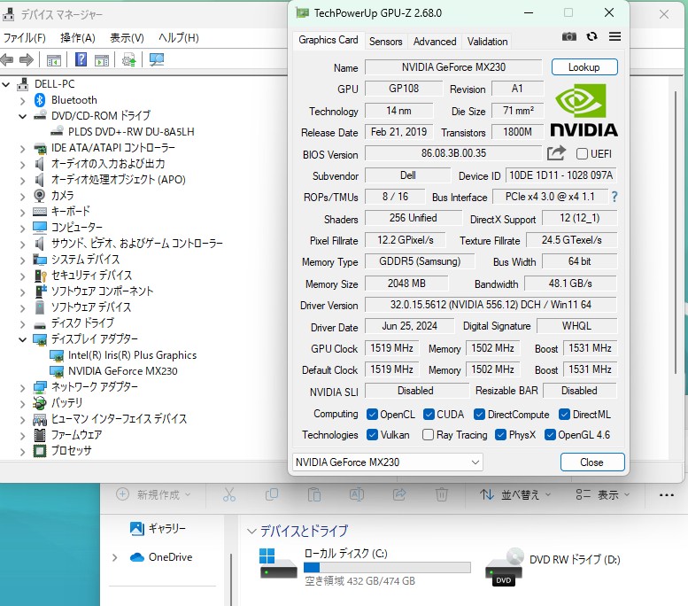Screen dimensions: 688x606
Task: Click the blue help icon in Device Manager toolbar
Action: [x=81, y=59]
